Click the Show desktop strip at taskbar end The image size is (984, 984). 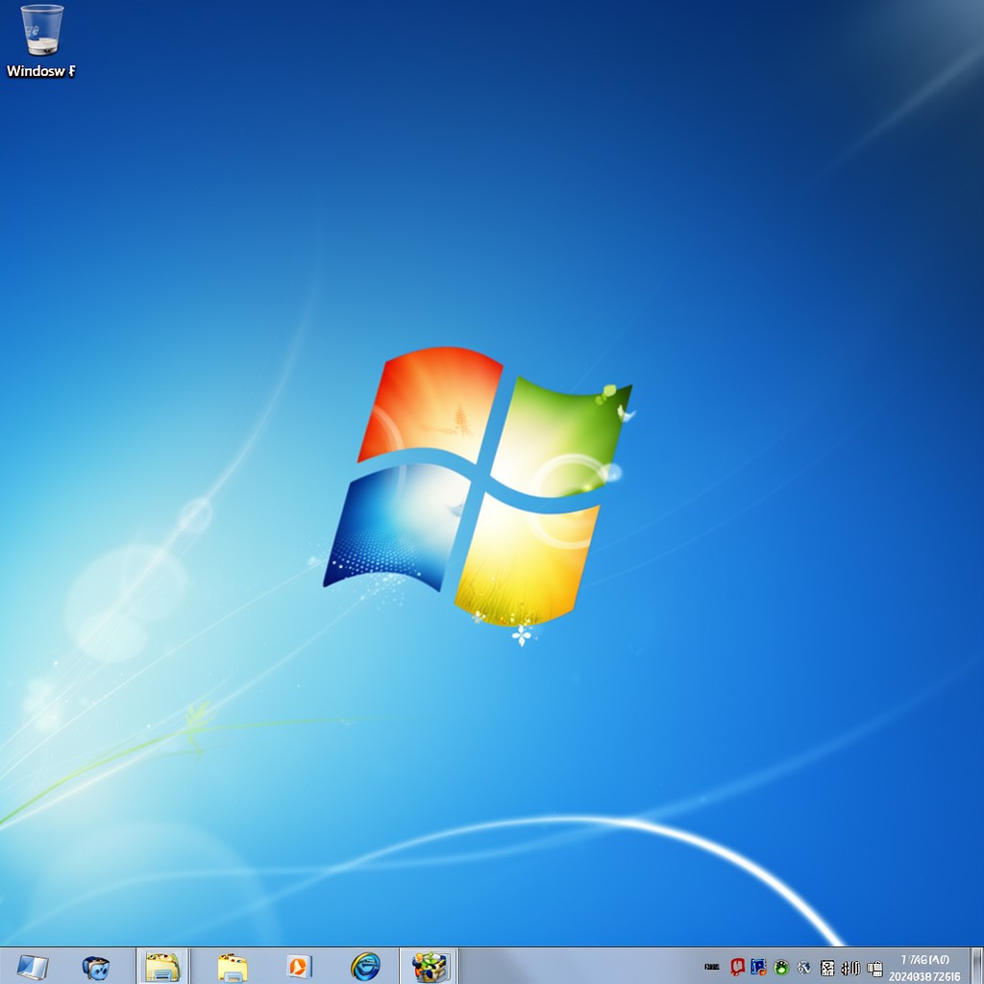click(976, 967)
